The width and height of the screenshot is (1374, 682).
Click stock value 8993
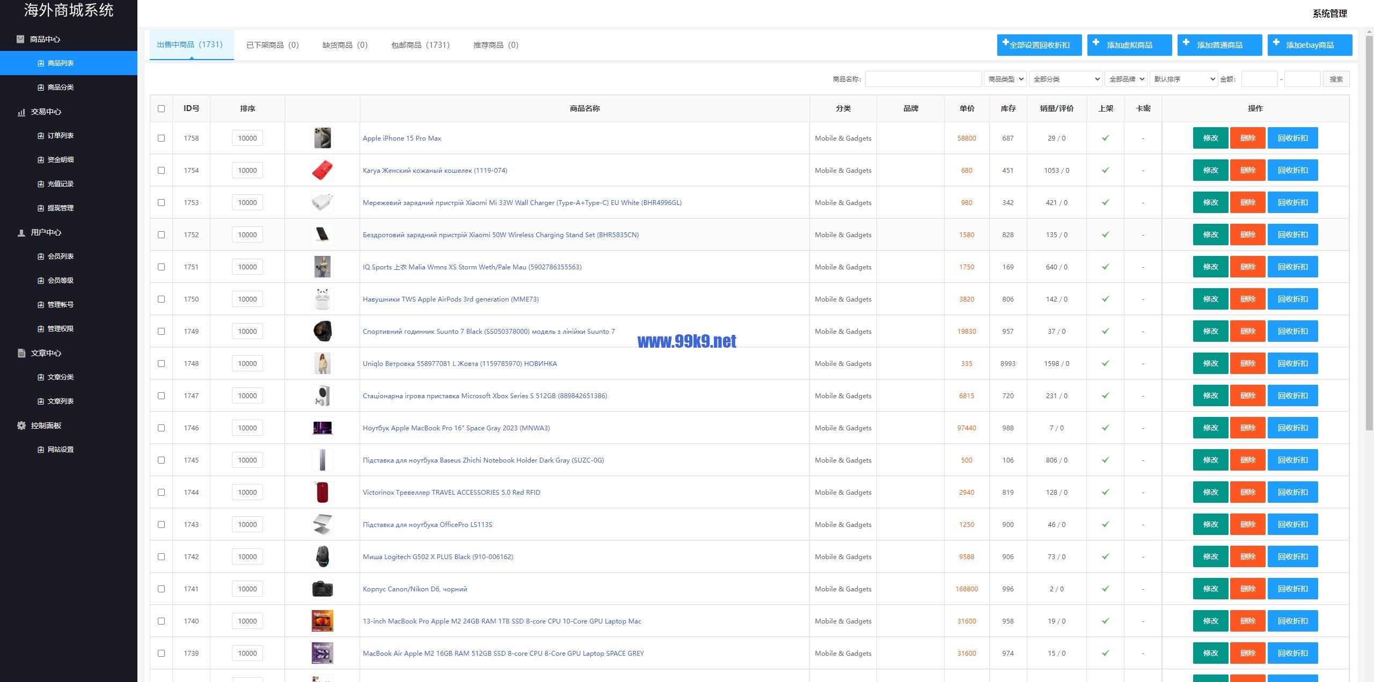(x=1008, y=363)
